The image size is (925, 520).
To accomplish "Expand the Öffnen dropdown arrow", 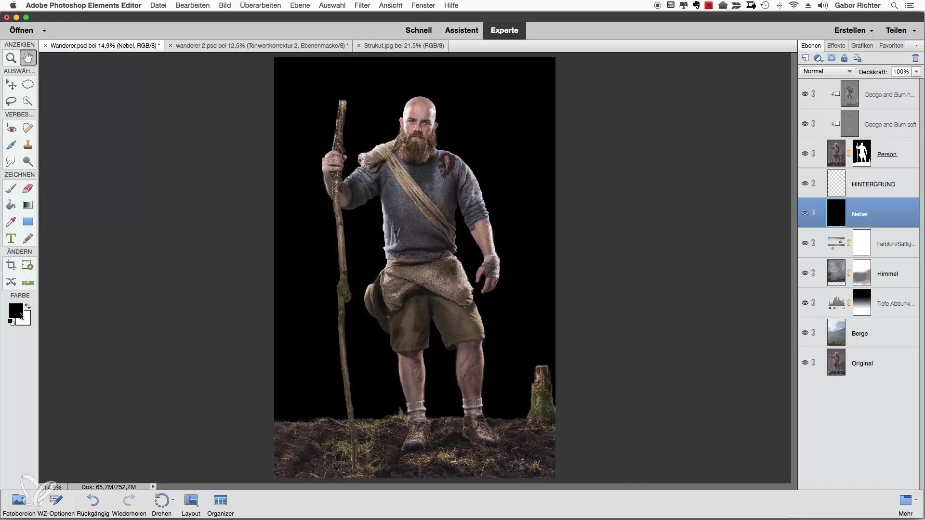I will pyautogui.click(x=44, y=30).
